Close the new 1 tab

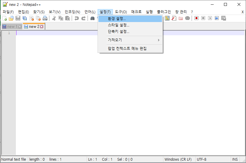click(x=20, y=27)
